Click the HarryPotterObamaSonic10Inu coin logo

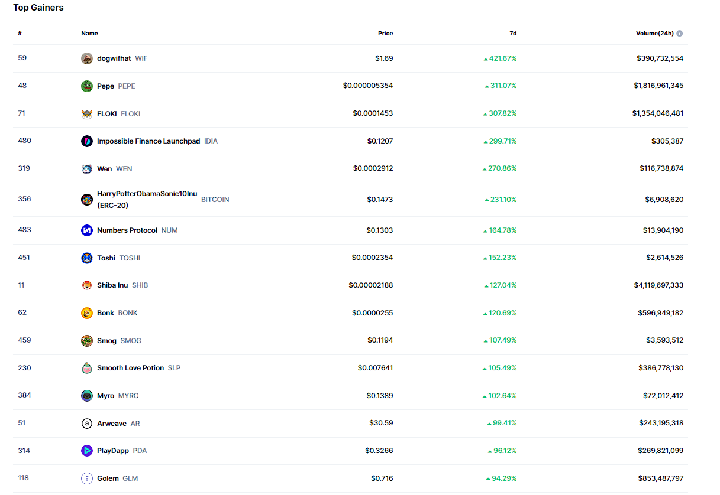click(x=87, y=200)
